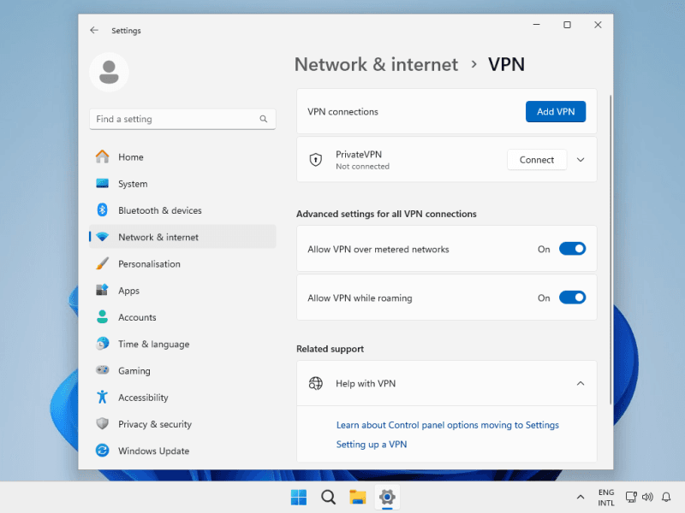The width and height of the screenshot is (685, 513).
Task: Open File Explorer from the taskbar
Action: pyautogui.click(x=357, y=497)
